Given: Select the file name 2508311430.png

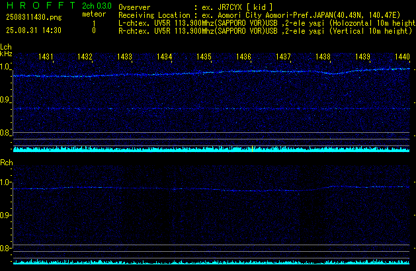Looking at the screenshot, I should pyautogui.click(x=34, y=17).
